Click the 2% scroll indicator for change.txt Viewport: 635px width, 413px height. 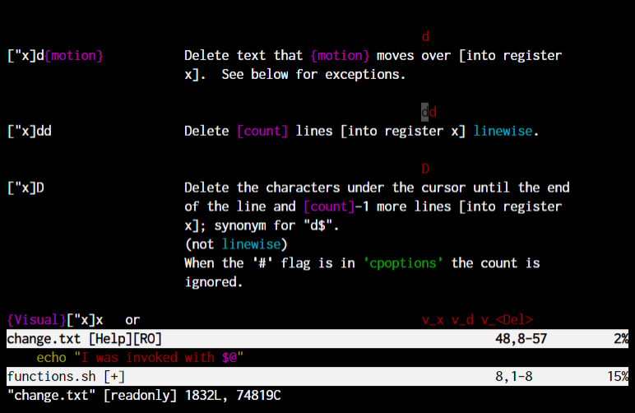pos(620,338)
